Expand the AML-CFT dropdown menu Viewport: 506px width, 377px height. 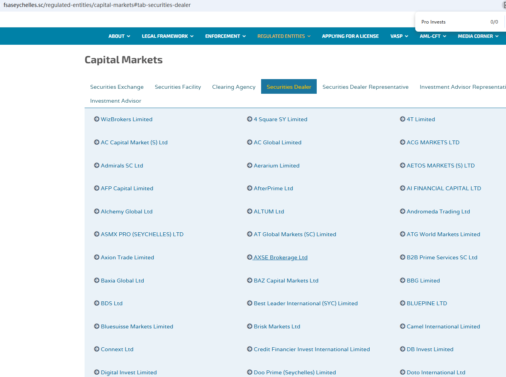pos(433,36)
